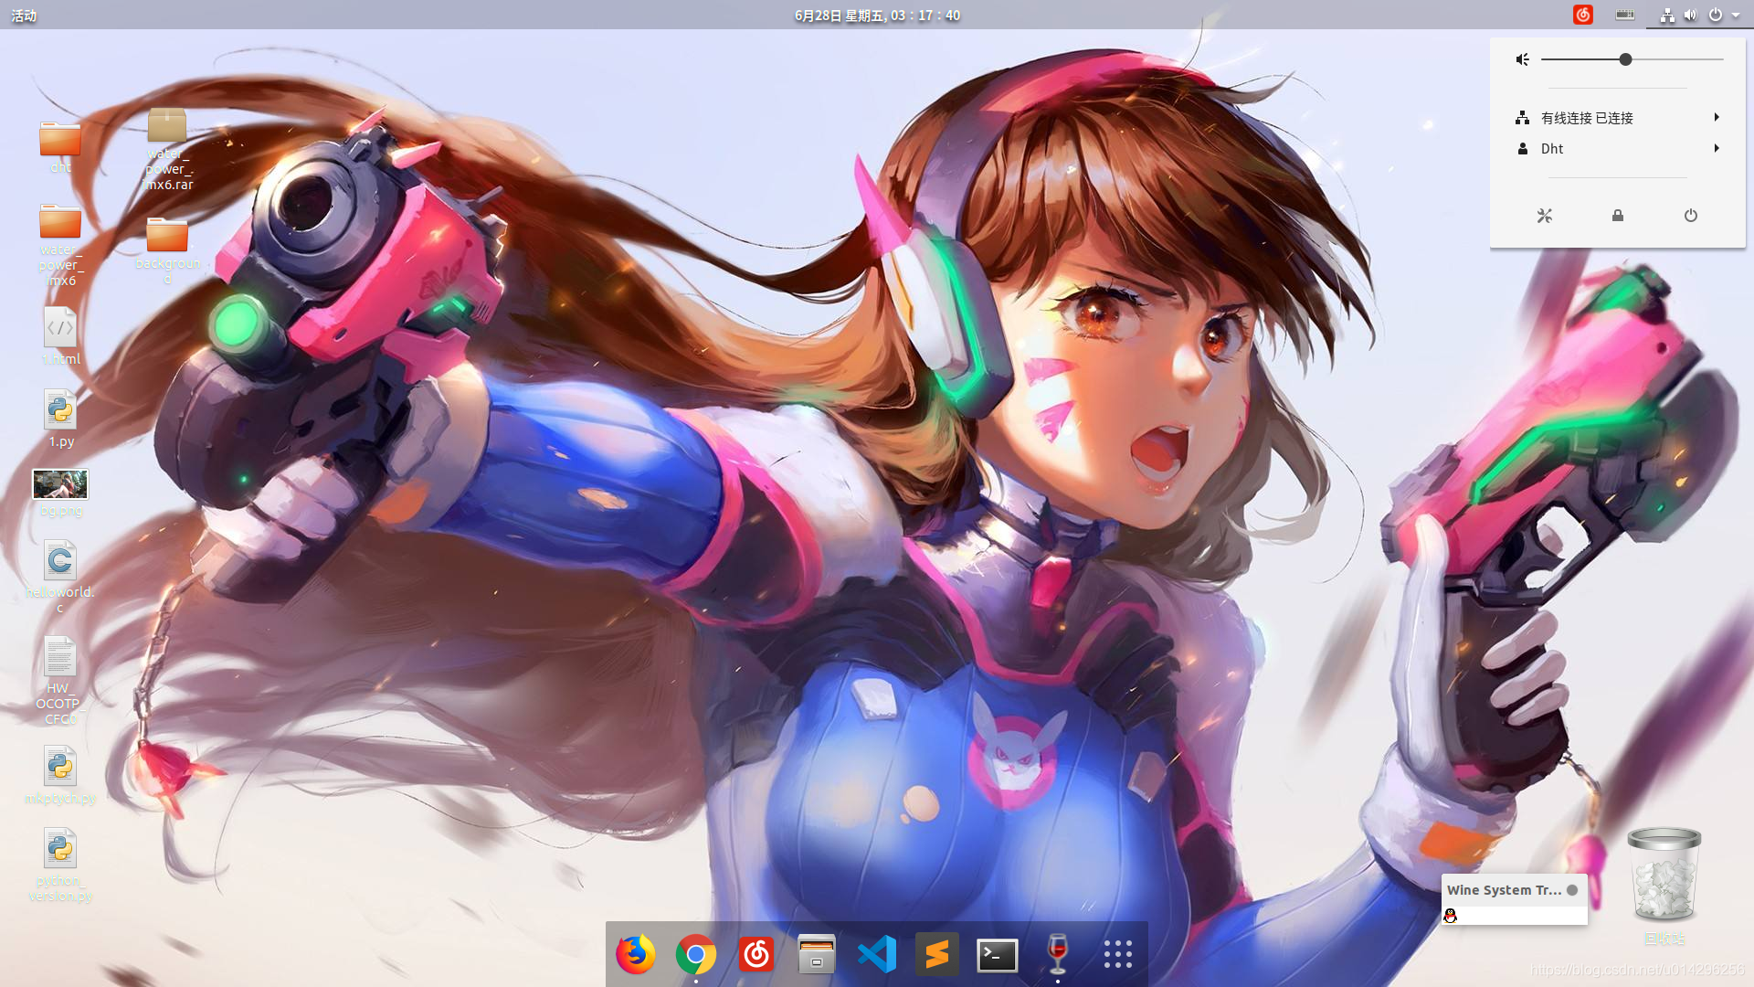Select the water_power_imx6.rar archive

pos(168,149)
